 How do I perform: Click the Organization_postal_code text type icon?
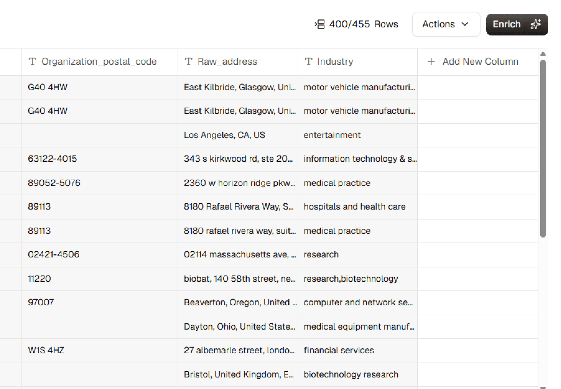click(33, 61)
